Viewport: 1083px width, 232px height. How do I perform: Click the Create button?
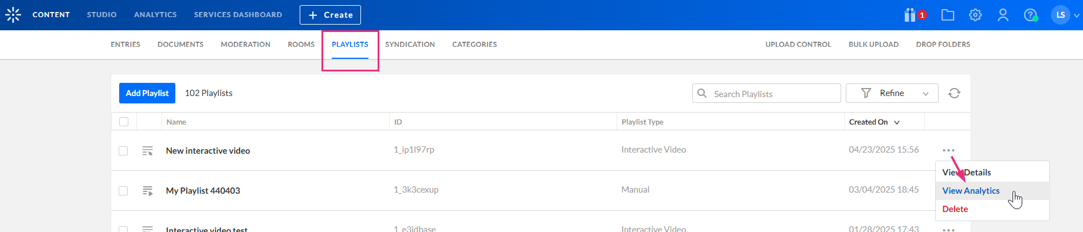click(330, 15)
